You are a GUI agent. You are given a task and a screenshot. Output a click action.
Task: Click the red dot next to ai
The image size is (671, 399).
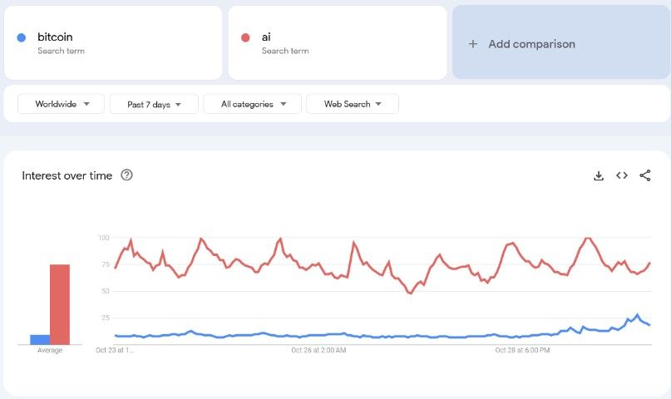click(245, 37)
